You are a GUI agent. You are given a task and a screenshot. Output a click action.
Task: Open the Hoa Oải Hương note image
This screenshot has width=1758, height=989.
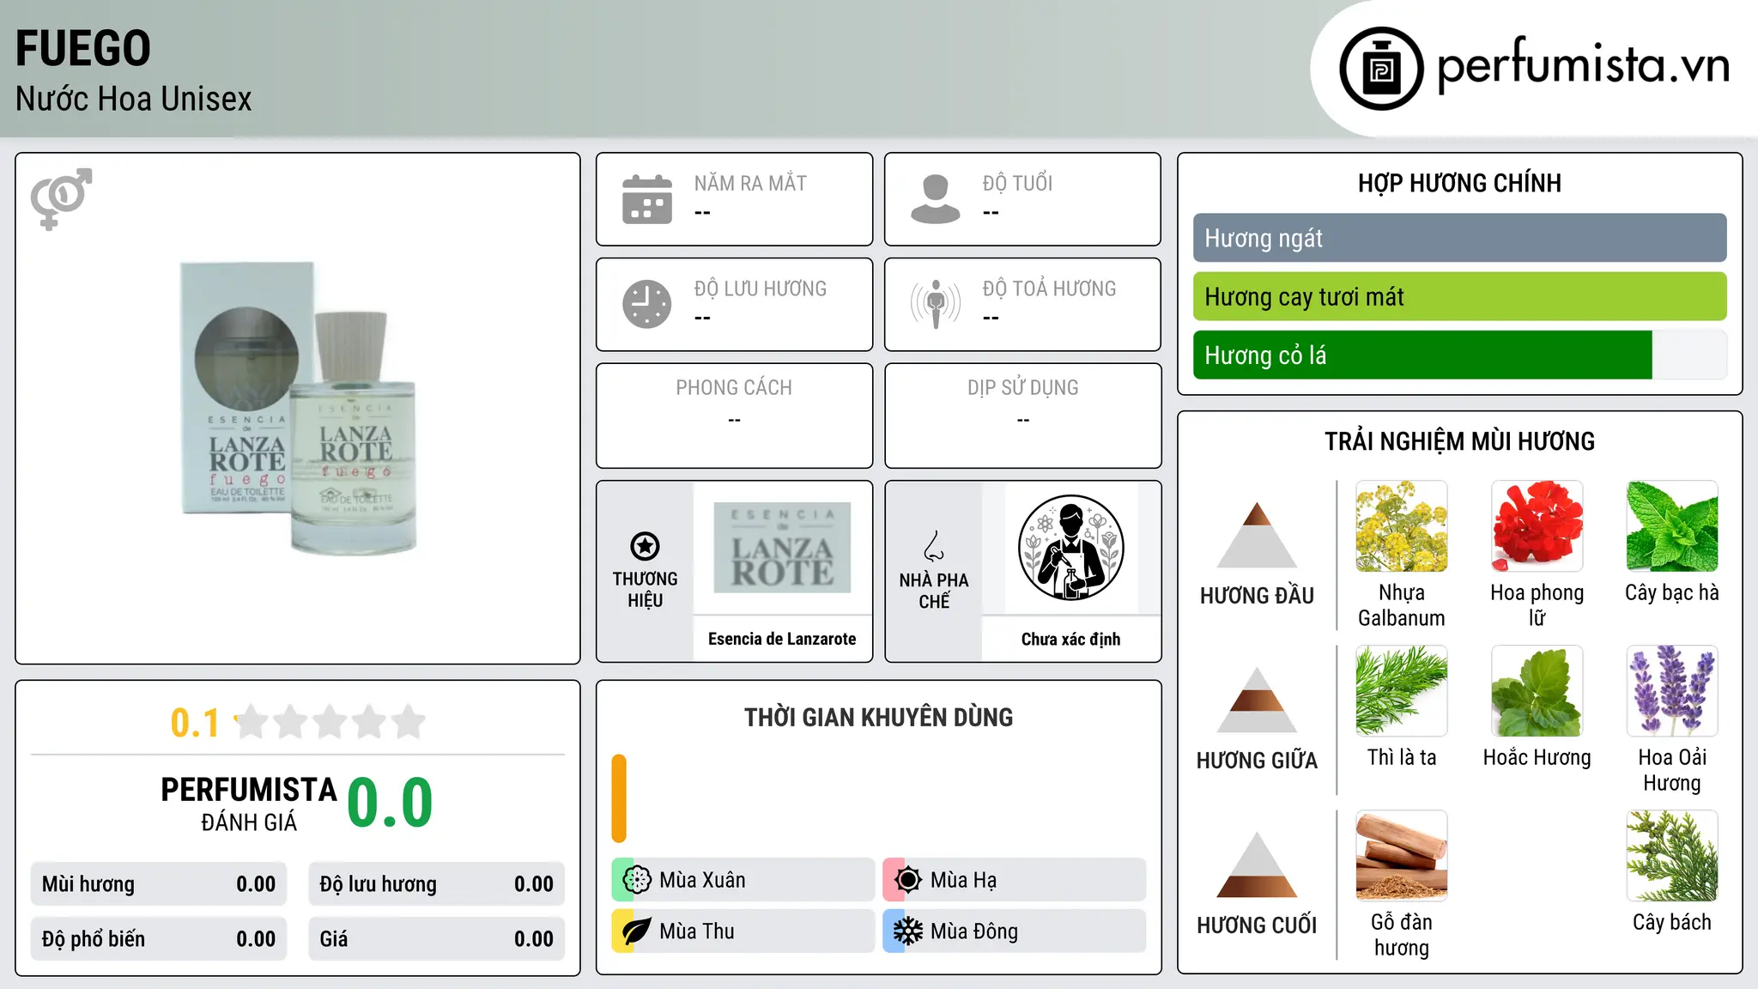(x=1672, y=691)
